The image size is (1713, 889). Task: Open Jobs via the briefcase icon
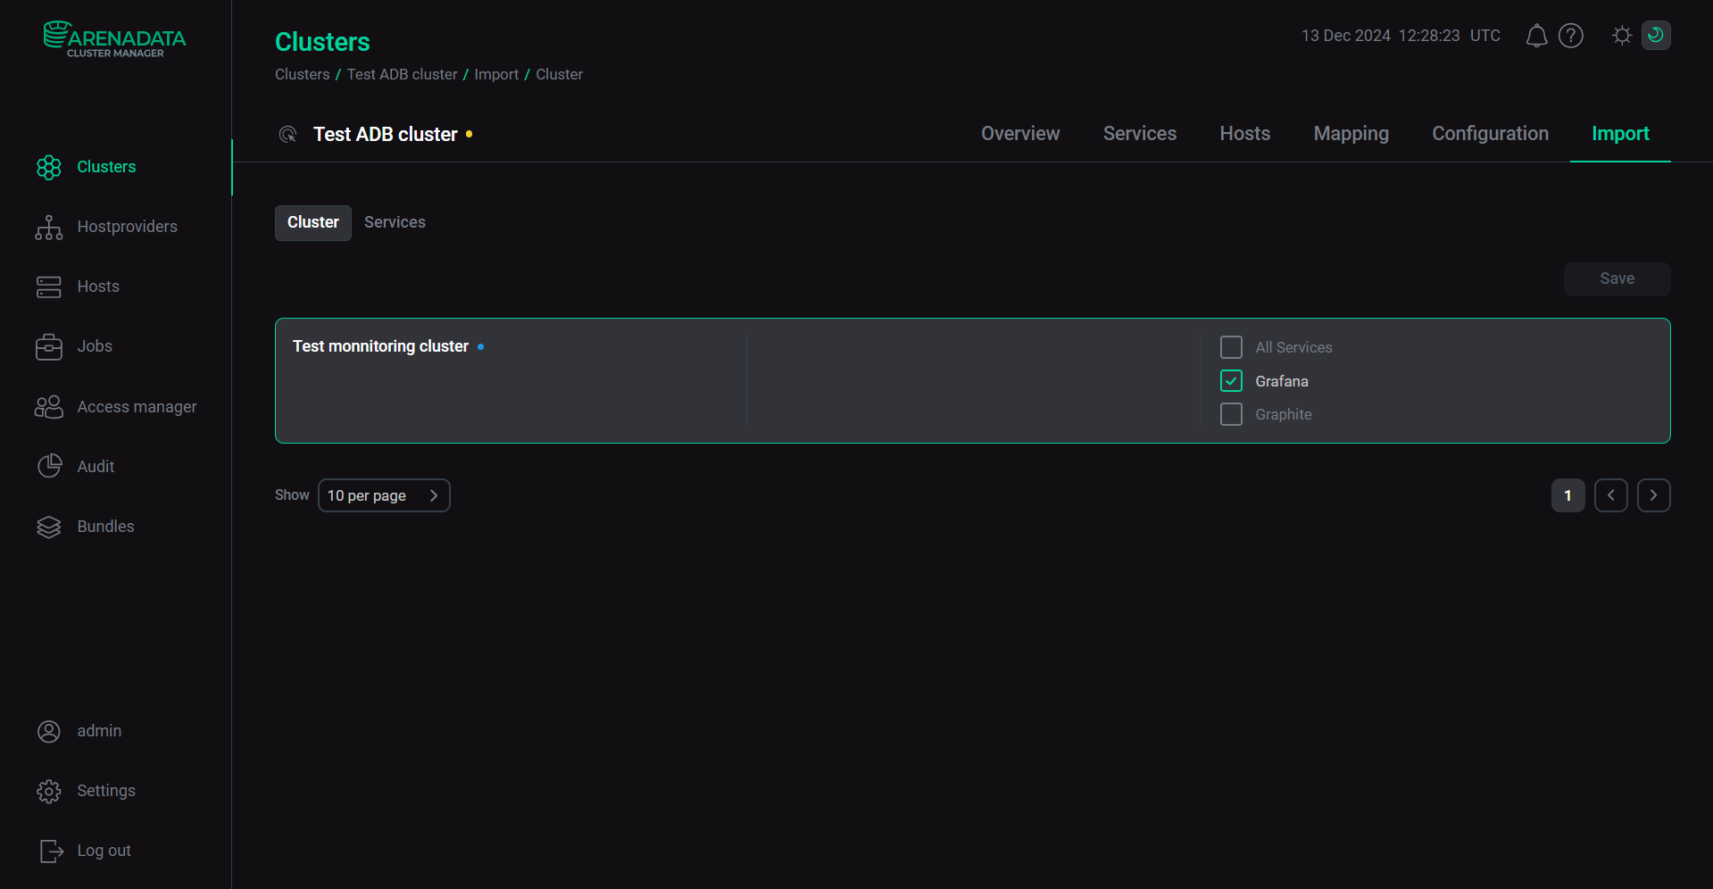(x=49, y=346)
